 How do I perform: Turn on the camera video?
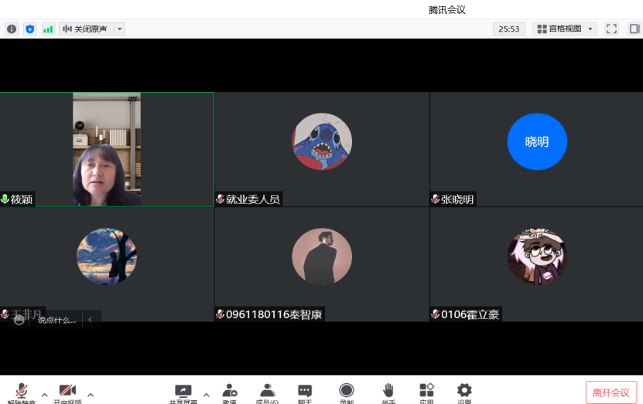67,391
